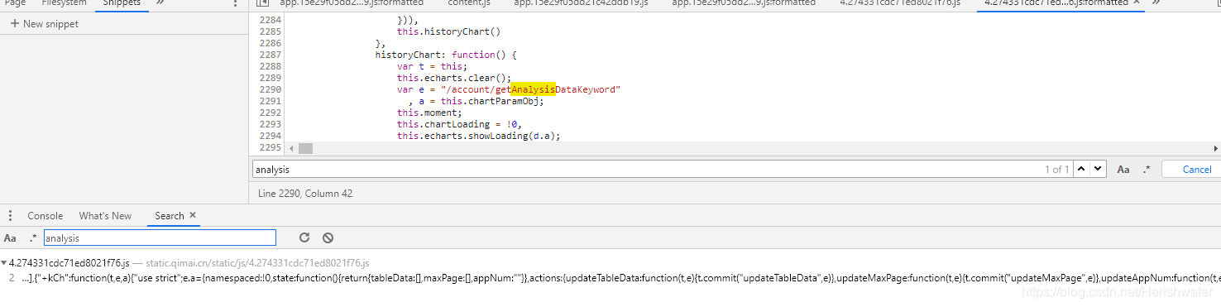The height and width of the screenshot is (307, 1221).
Task: Refresh the search results
Action: point(304,237)
